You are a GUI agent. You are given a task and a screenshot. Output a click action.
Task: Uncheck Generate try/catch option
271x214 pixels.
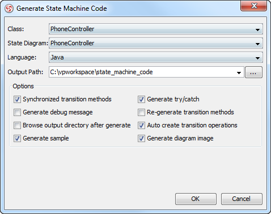point(141,99)
